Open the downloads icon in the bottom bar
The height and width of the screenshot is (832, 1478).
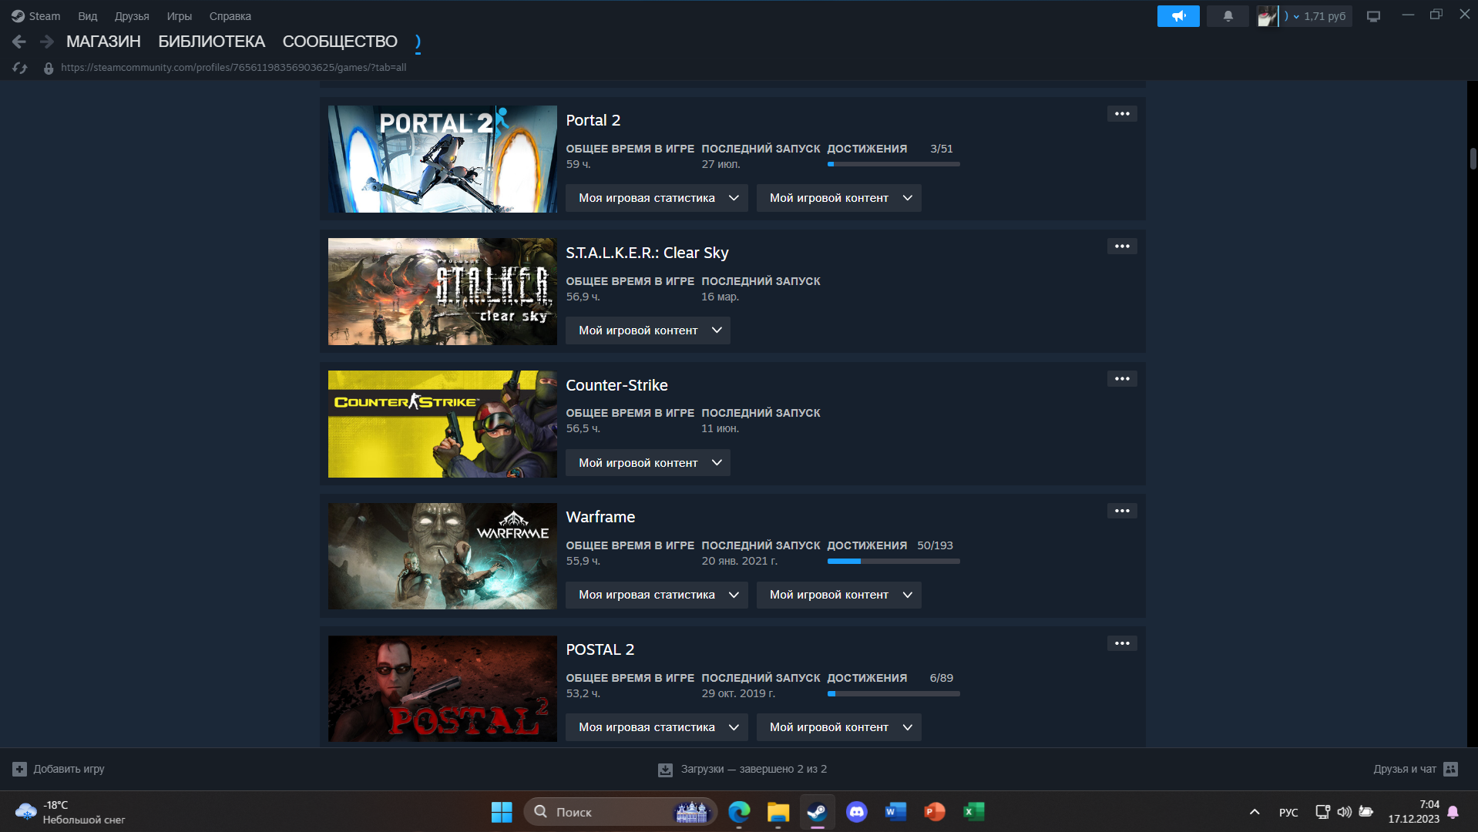[x=665, y=770]
